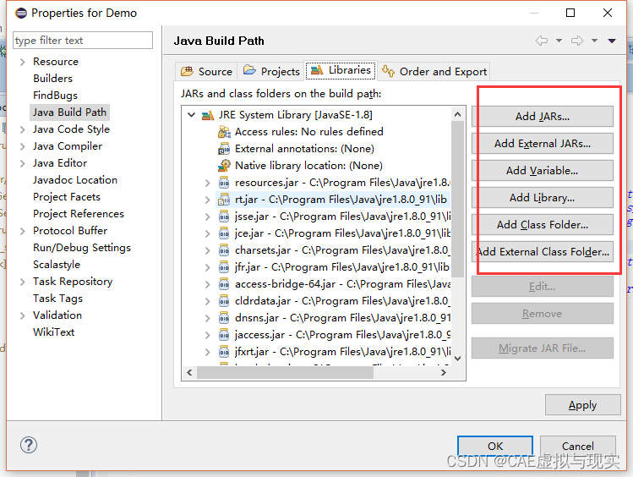Select Builders in the sidebar
The height and width of the screenshot is (477, 633).
click(53, 79)
